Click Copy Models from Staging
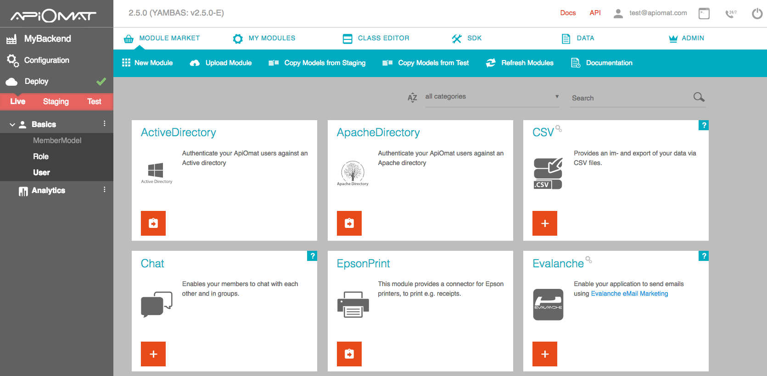Viewport: 767px width, 376px height. tap(317, 63)
